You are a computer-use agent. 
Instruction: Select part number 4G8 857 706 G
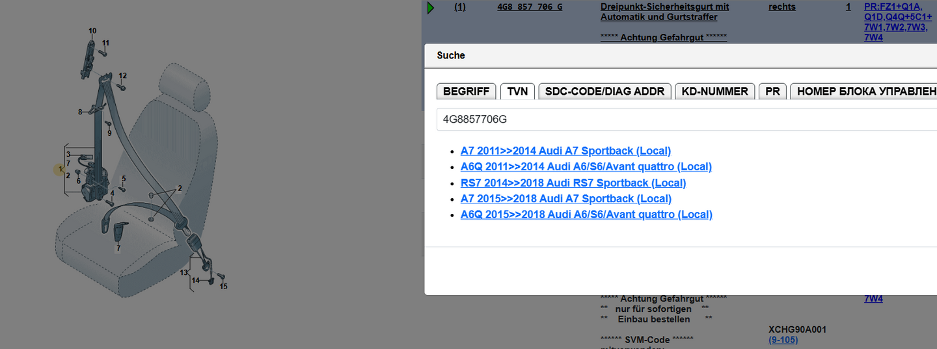click(x=530, y=6)
